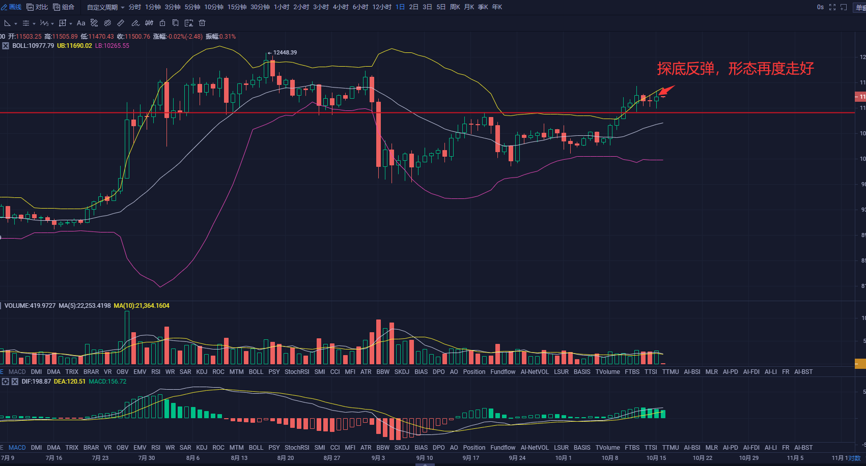Remove the BOLL indicator with its X icon
This screenshot has width=866, height=466.
point(6,46)
